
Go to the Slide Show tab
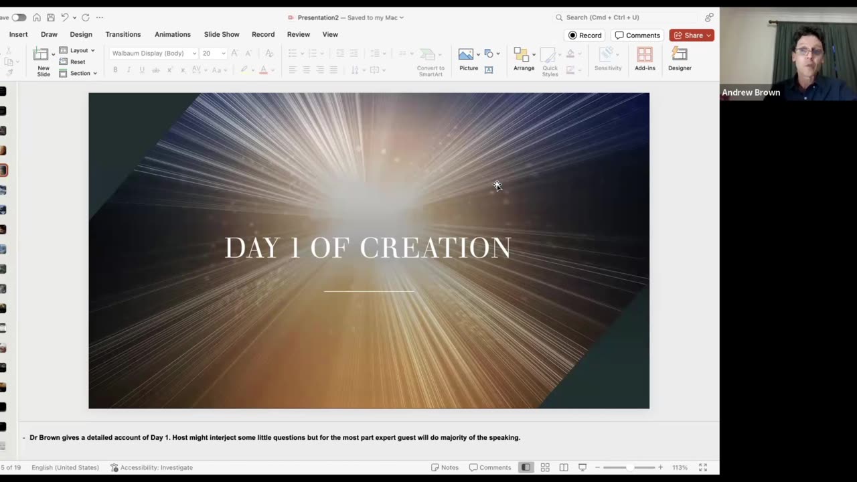[222, 34]
